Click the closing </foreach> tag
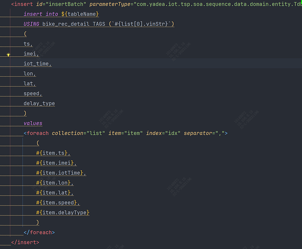Viewport: 302px width, 249px height. (39, 233)
